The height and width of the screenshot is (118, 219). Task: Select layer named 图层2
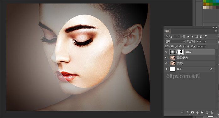click(188, 52)
